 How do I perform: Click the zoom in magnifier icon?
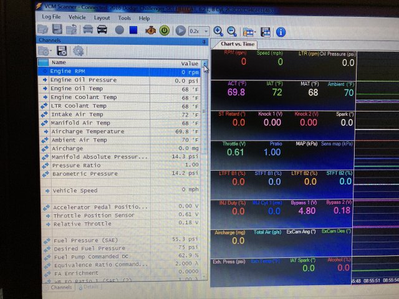coord(218,31)
